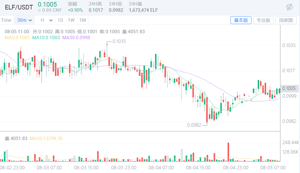Switch to 专业版 pro chart mode
This screenshot has width=300, height=173.
coord(263,20)
